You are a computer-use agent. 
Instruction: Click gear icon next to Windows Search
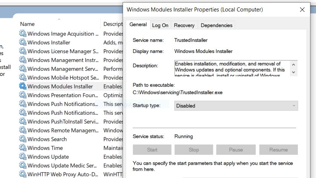(23, 139)
